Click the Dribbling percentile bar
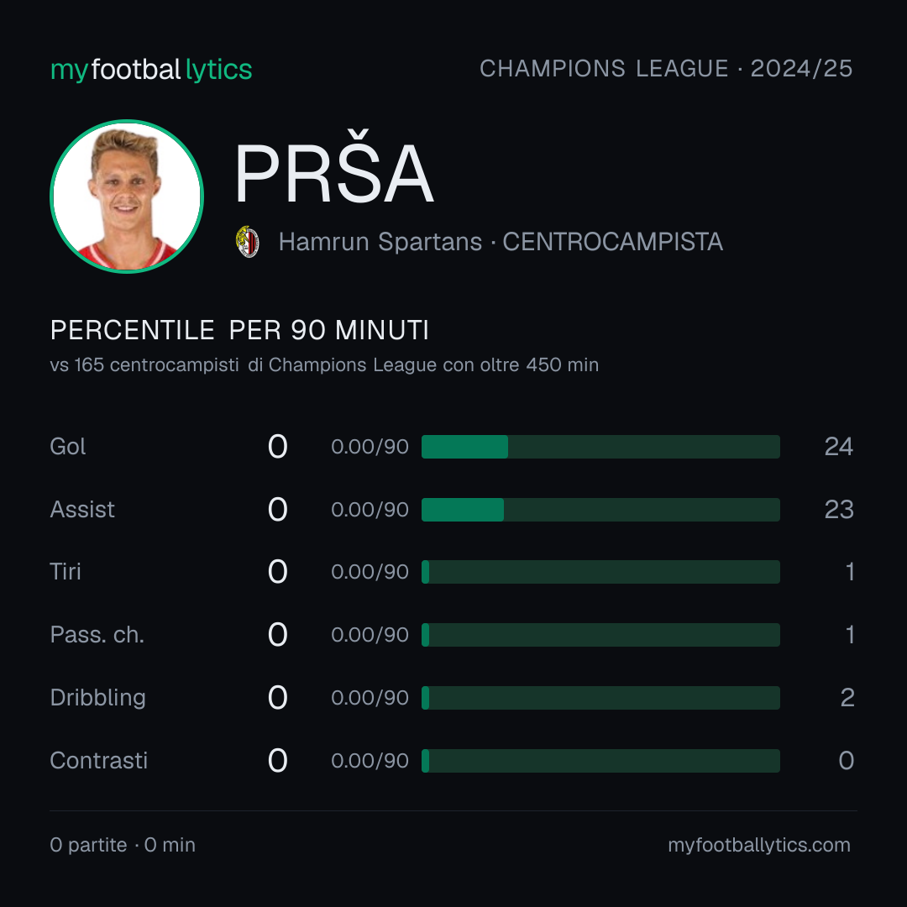The width and height of the screenshot is (907, 907). [600, 698]
